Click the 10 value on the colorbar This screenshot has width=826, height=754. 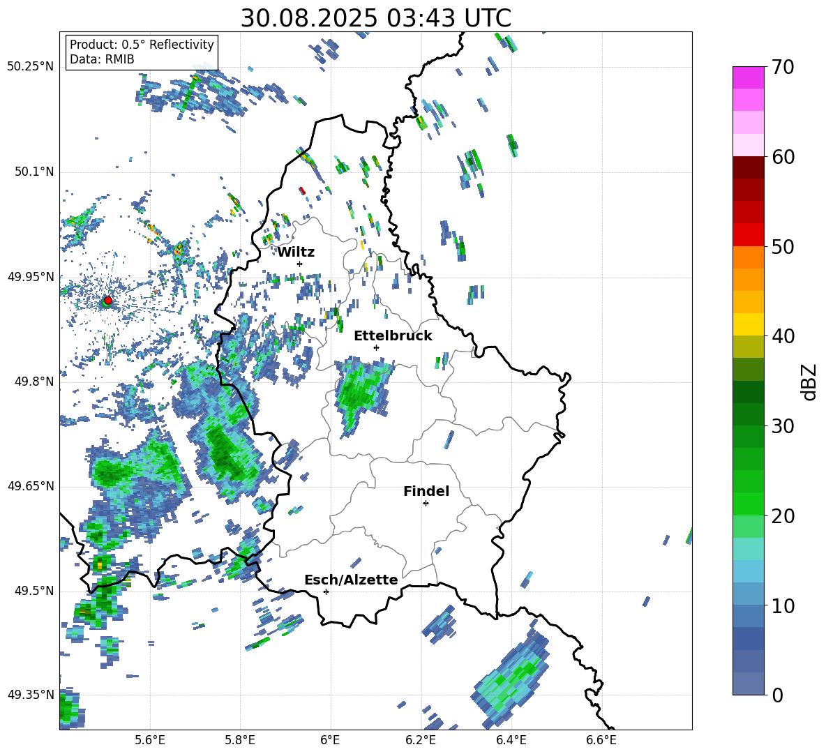click(783, 605)
